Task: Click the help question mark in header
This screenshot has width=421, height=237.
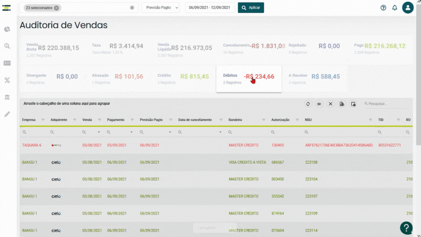Action: click(383, 8)
